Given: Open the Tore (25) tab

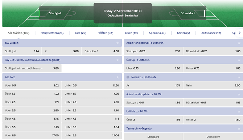Looking at the screenshot, I should tap(81, 33).
